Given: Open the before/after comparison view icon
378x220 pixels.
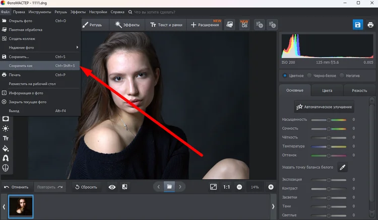Looking at the screenshot, I should [124, 187].
